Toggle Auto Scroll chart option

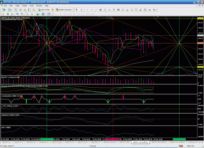tap(27, 14)
